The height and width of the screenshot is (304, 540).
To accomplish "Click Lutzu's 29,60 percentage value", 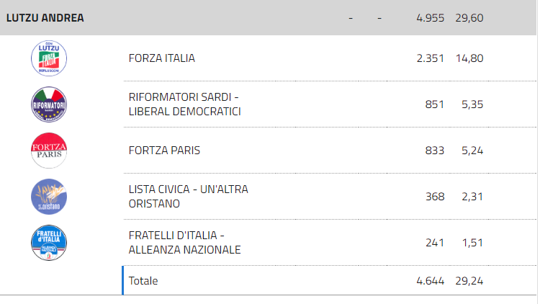I will [x=469, y=18].
